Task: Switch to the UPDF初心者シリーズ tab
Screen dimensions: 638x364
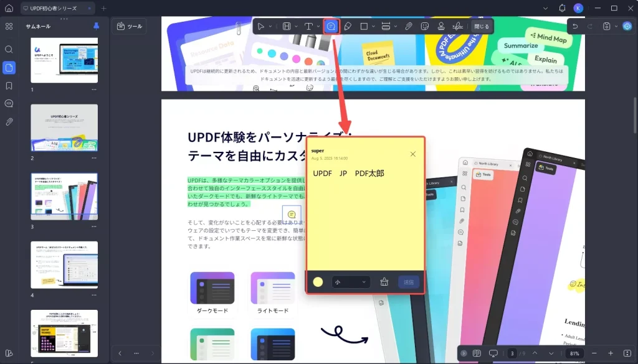Action: pyautogui.click(x=56, y=8)
